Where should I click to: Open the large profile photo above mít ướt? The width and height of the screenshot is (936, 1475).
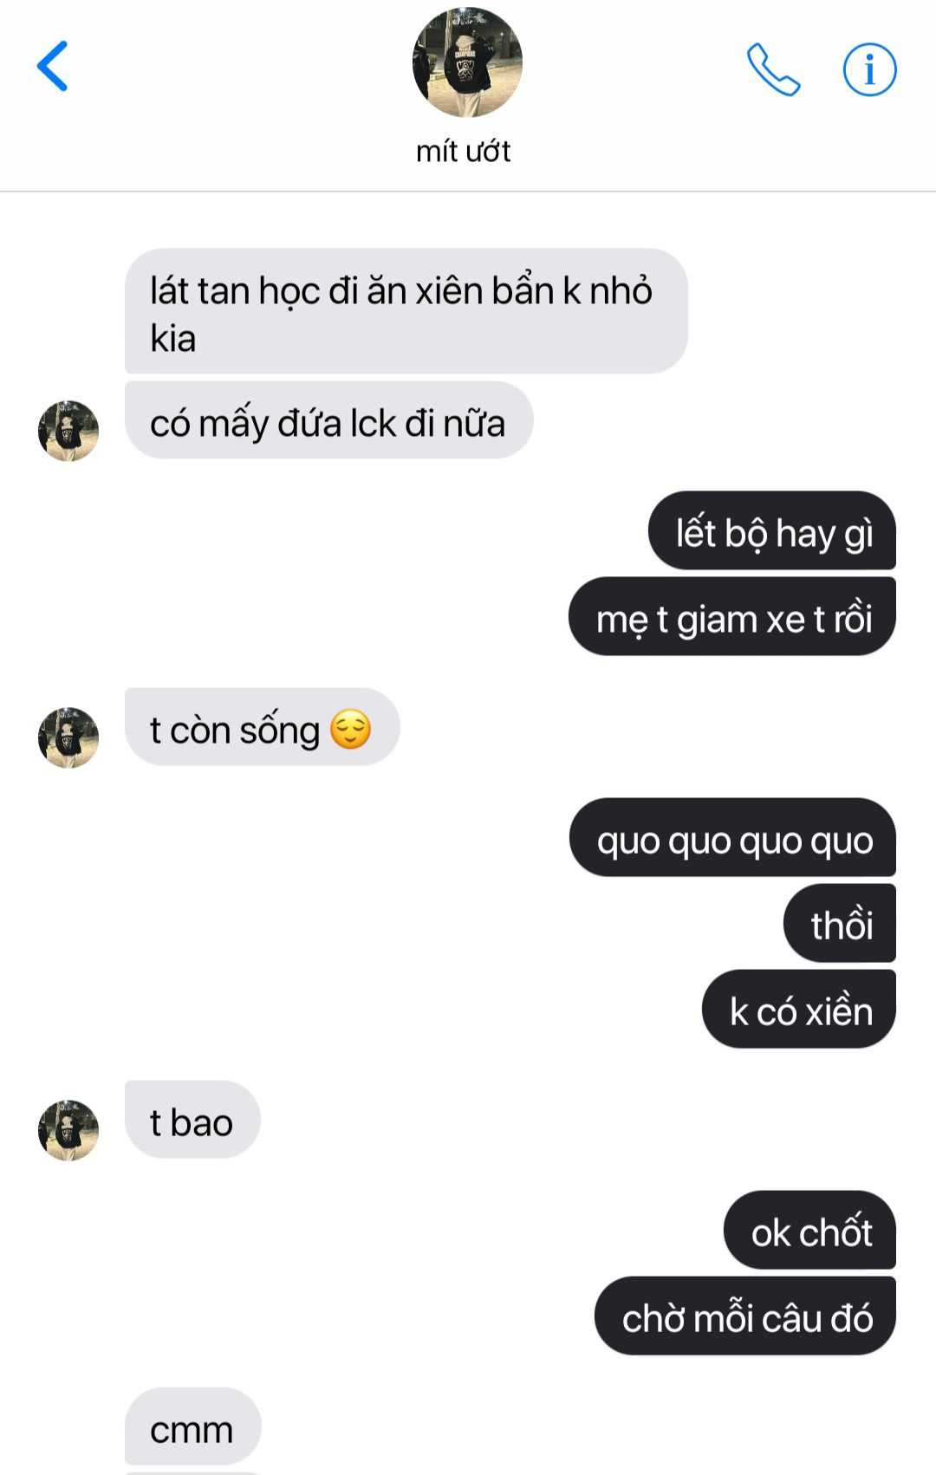(467, 62)
